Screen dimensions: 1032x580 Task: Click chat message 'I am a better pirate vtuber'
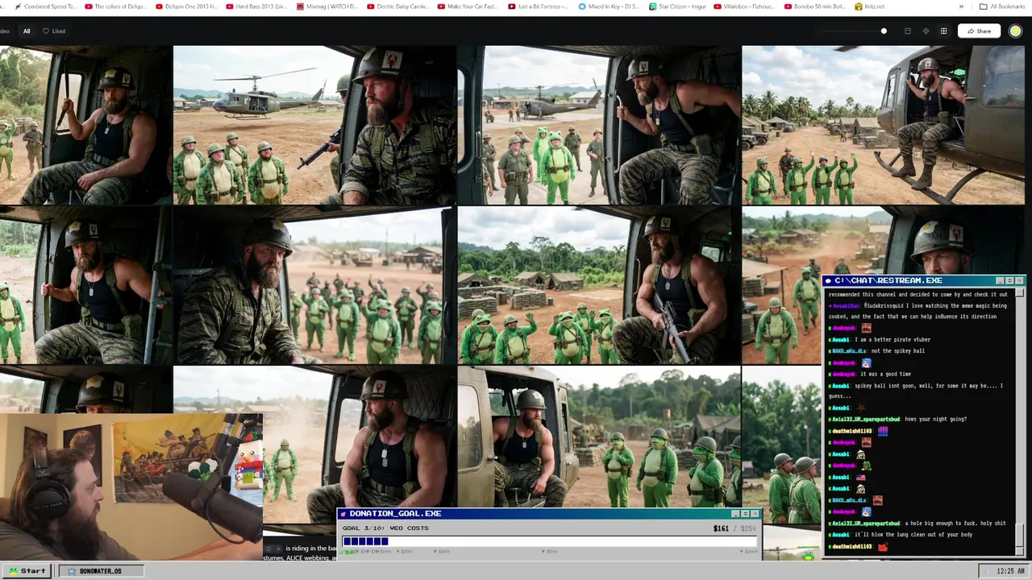[x=894, y=339]
